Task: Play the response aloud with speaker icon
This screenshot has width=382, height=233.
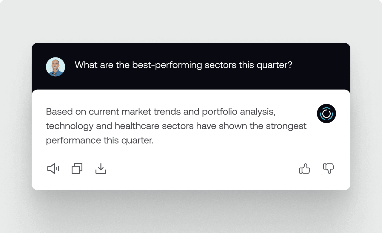Action: pos(53,169)
